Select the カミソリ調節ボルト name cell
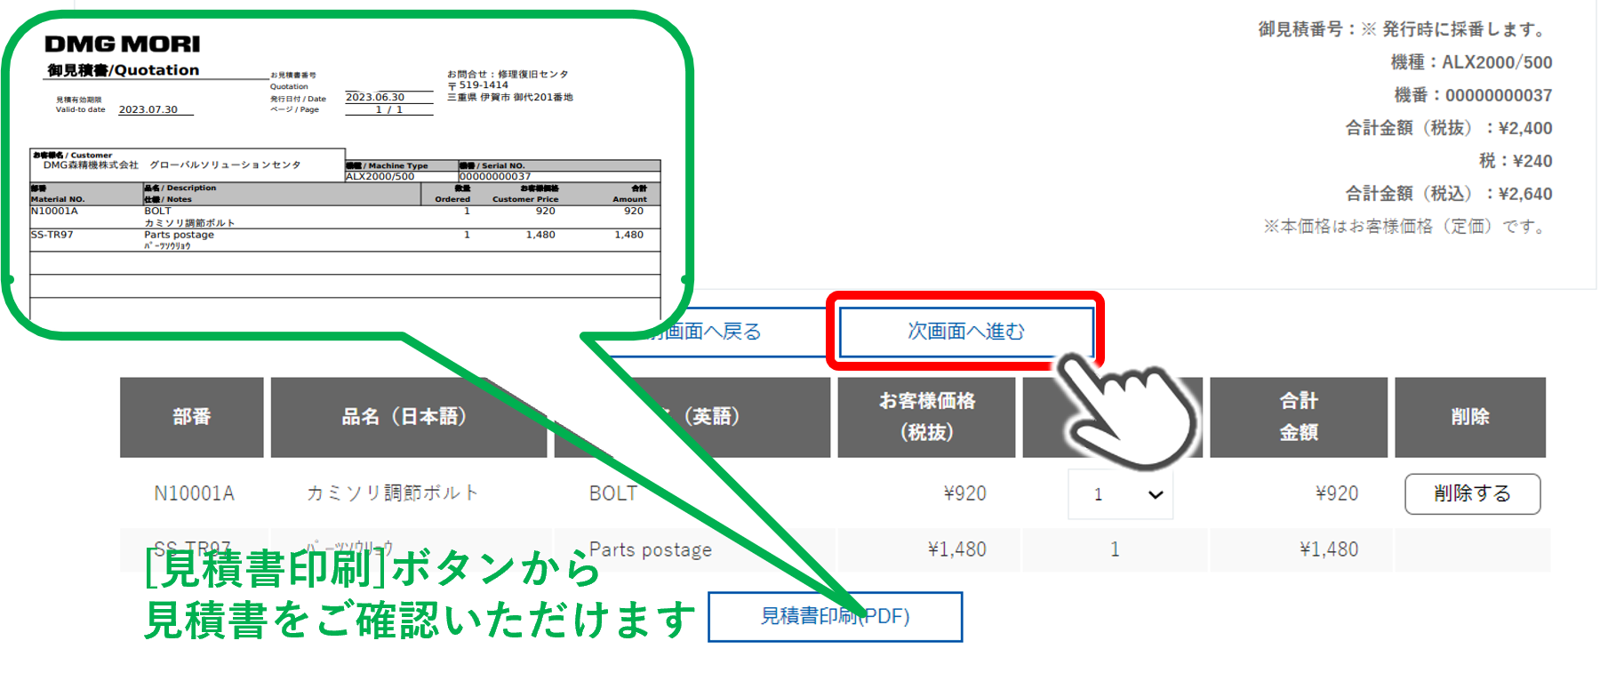 [392, 493]
